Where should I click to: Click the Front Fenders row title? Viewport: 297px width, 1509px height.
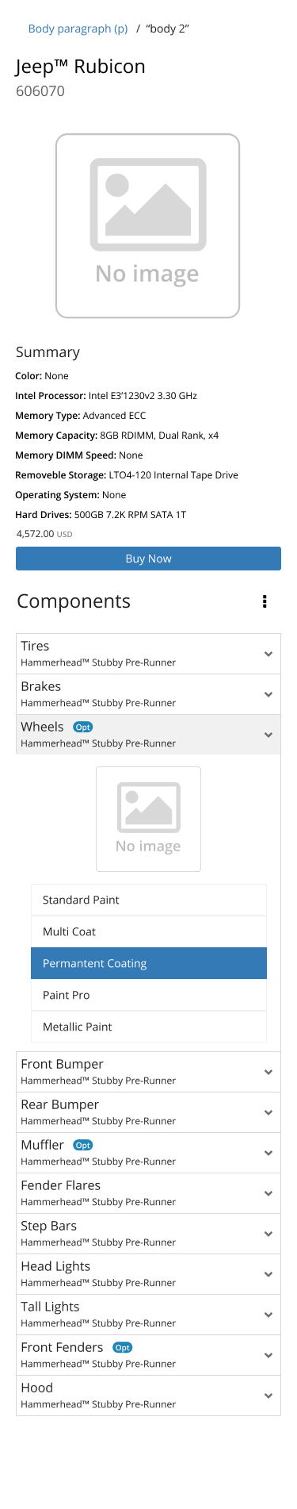pos(62,1347)
